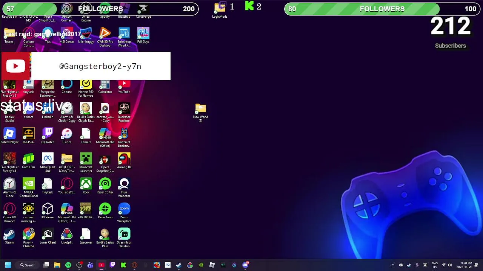Viewport: 483px width, 271px height.
Task: Open the Minecraft Launcher shortcut
Action: (x=86, y=163)
